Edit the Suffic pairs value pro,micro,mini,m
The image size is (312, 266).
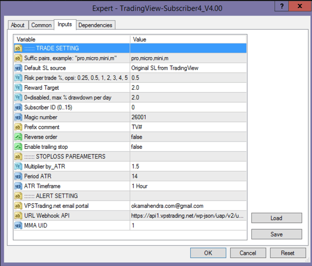(x=188, y=58)
